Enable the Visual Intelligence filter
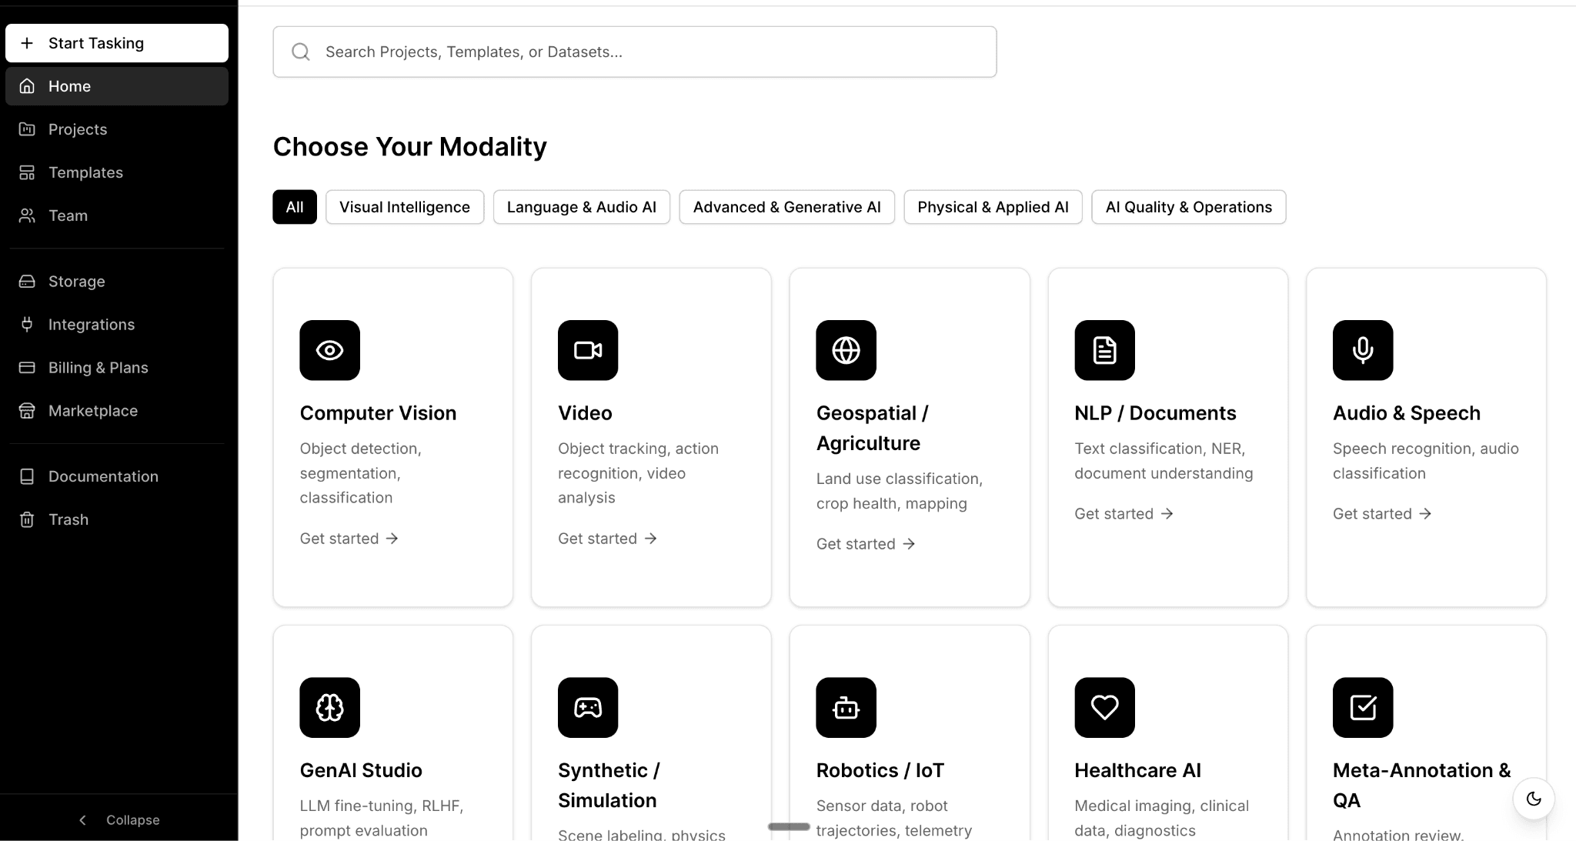Viewport: 1576px width, 841px height. click(x=405, y=206)
